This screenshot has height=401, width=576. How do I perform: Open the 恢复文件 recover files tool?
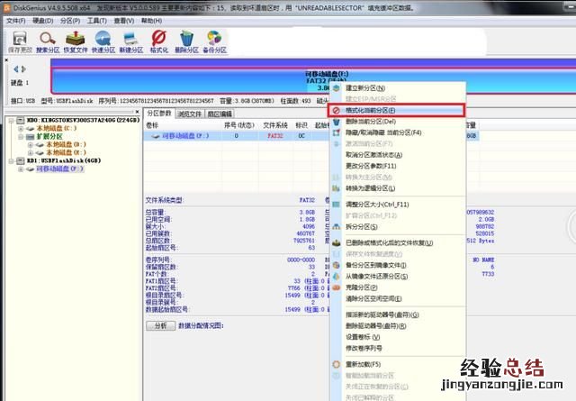tap(76, 41)
